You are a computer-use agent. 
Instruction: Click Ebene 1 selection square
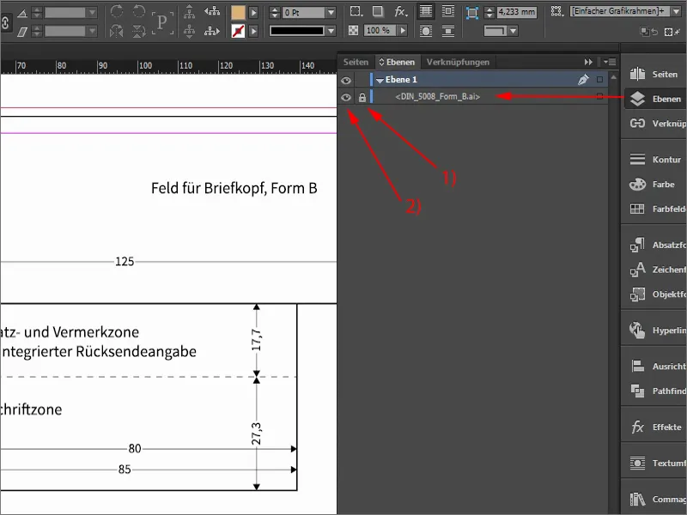click(599, 80)
